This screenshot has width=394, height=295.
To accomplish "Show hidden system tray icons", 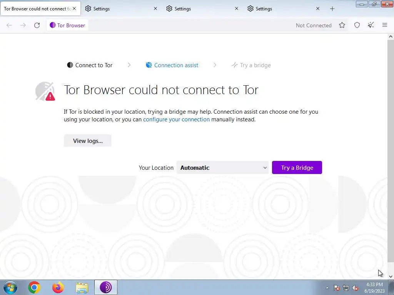I will tap(327, 288).
